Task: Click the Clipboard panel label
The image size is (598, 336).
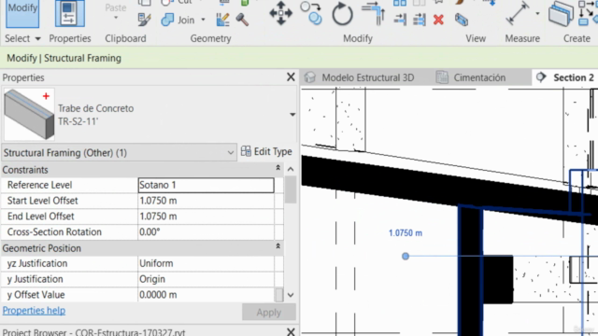Action: pos(125,38)
